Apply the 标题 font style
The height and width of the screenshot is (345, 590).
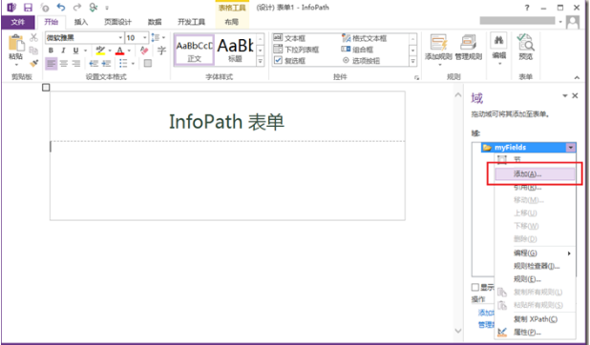point(235,50)
